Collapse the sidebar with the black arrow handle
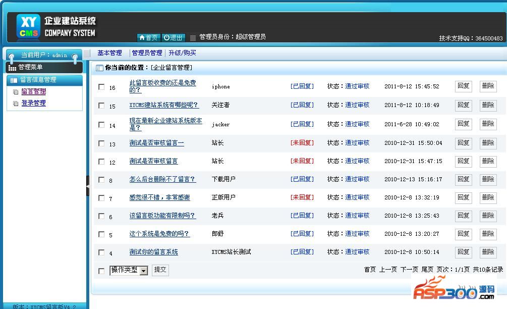The image size is (507, 309). point(88,186)
